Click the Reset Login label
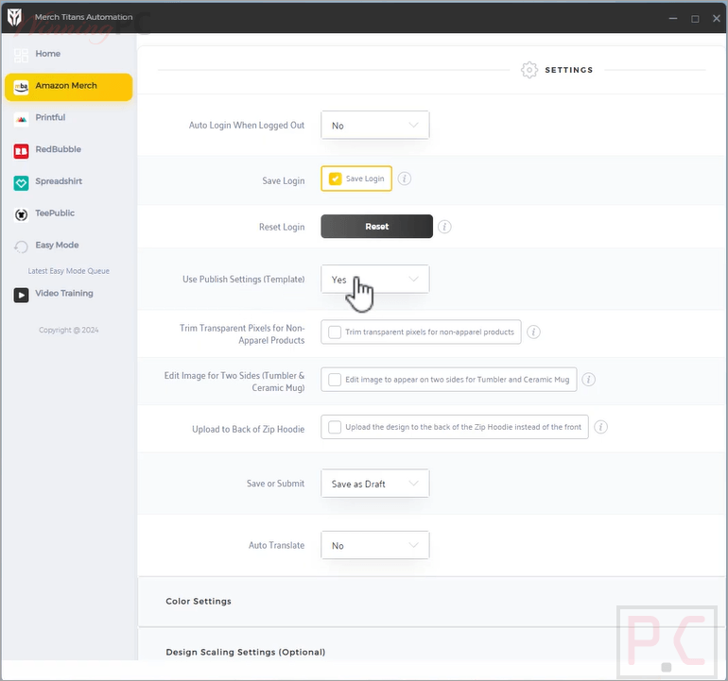This screenshot has height=681, width=728. click(x=282, y=227)
